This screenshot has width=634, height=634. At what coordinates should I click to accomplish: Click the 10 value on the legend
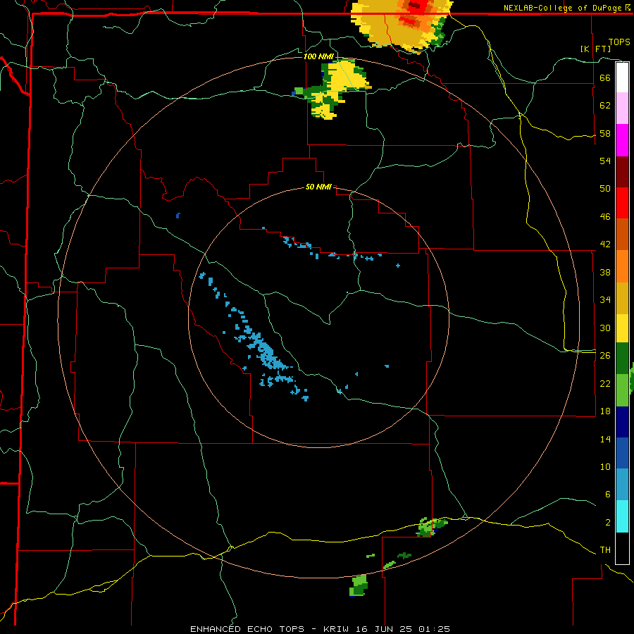(605, 467)
